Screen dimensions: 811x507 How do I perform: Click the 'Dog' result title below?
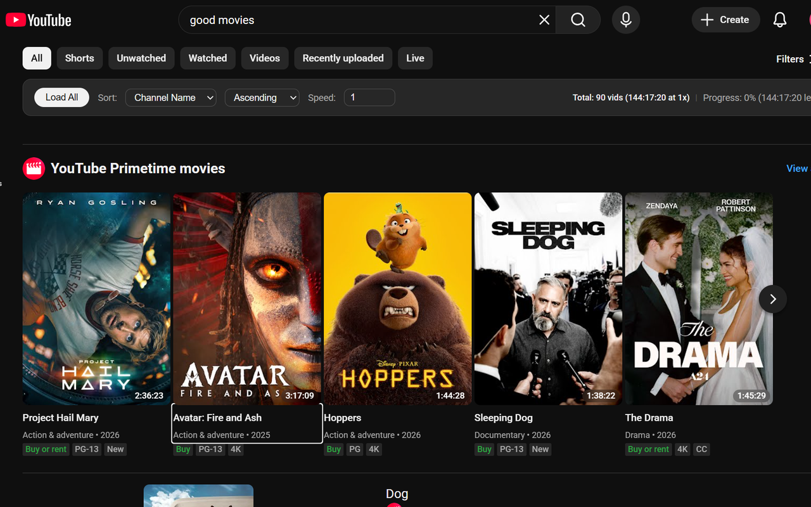pos(397,494)
